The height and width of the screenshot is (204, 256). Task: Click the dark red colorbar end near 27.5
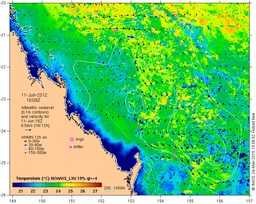(x=100, y=185)
